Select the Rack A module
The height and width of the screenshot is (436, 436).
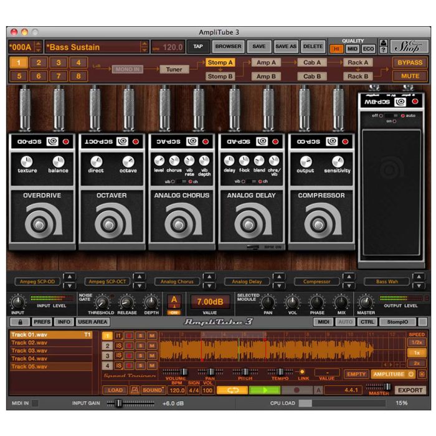pyautogui.click(x=358, y=62)
